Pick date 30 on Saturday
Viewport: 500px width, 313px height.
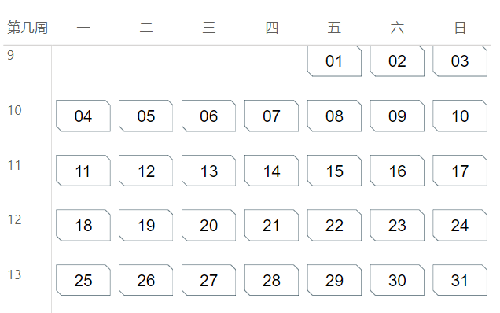pos(397,280)
